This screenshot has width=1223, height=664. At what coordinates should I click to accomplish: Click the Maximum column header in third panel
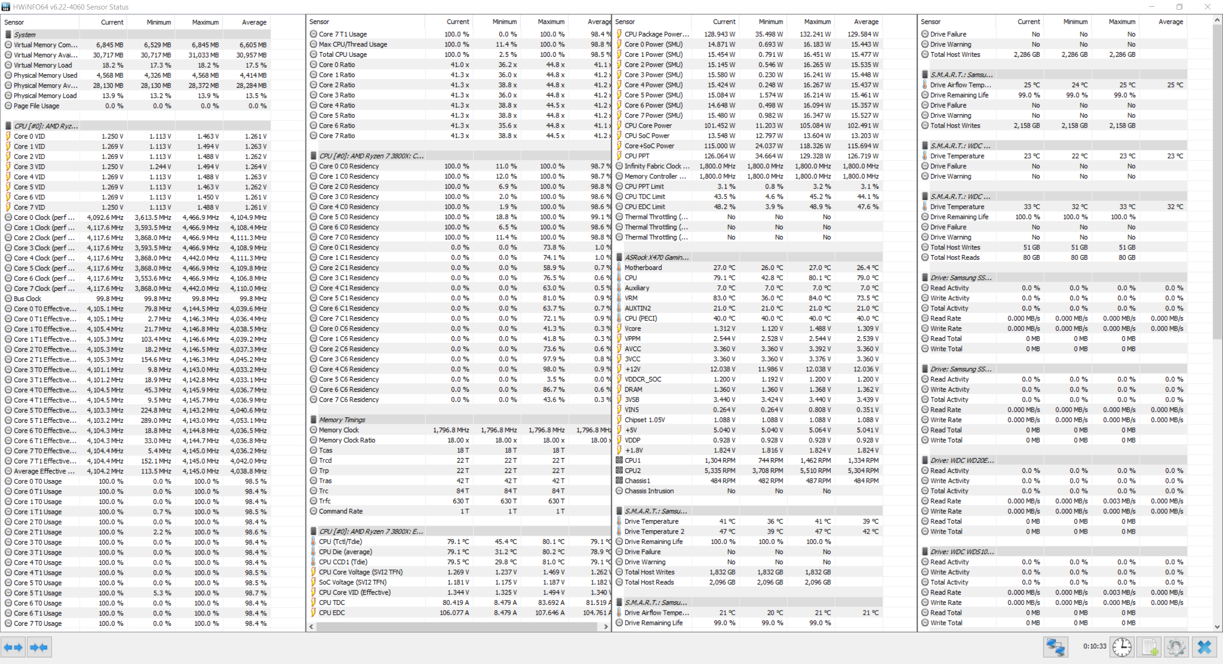click(817, 21)
